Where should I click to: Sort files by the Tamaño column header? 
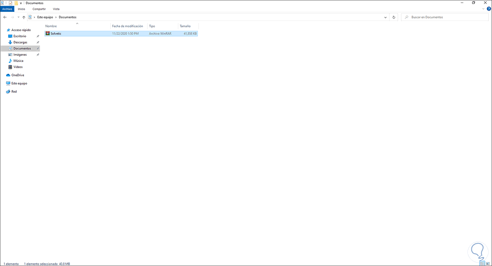[185, 25]
